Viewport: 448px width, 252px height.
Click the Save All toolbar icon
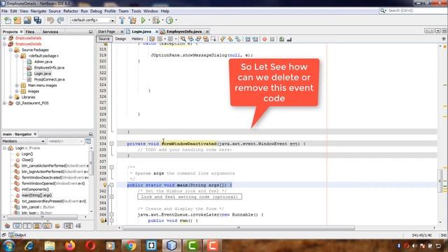[x=38, y=20]
